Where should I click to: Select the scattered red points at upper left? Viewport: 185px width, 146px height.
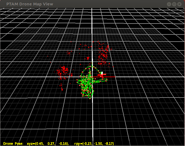click(69, 52)
